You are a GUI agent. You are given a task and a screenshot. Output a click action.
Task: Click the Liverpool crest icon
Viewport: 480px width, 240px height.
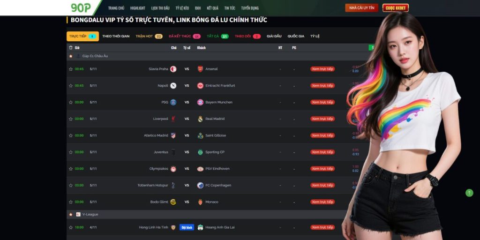[173, 119]
